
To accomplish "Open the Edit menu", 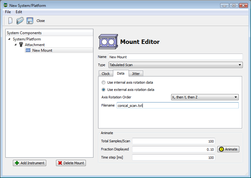I will tap(19, 12).
